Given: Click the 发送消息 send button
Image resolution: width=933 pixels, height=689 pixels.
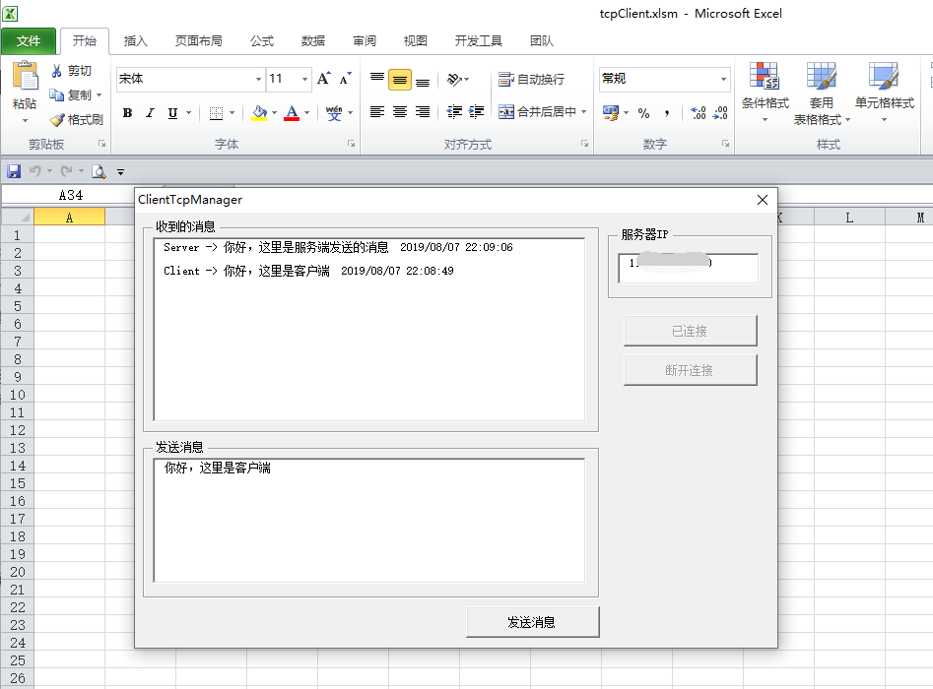Looking at the screenshot, I should coord(532,621).
